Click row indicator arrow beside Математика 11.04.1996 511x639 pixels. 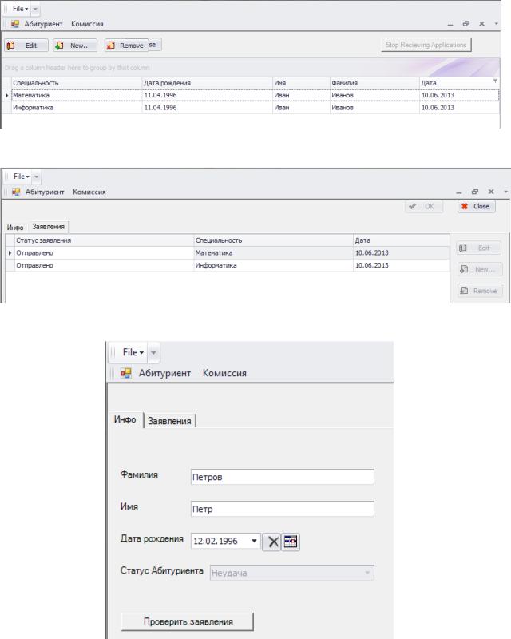click(7, 95)
